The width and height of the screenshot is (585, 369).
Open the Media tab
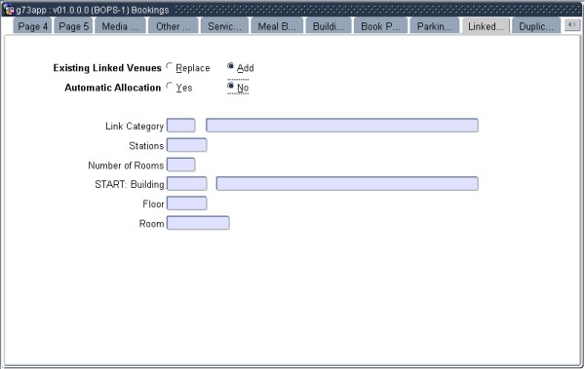click(x=120, y=26)
